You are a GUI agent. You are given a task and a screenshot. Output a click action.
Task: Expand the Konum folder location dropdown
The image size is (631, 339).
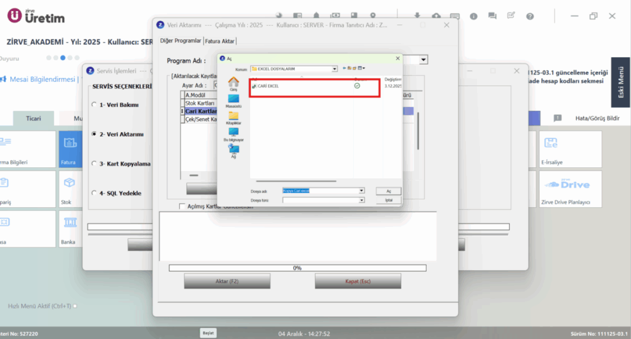pos(335,69)
